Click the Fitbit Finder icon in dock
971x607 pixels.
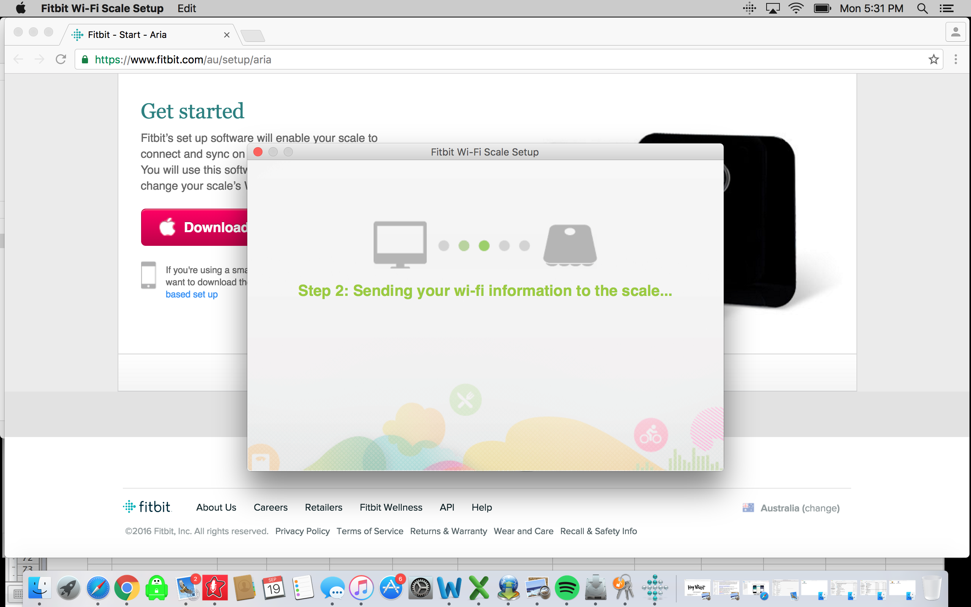[655, 588]
